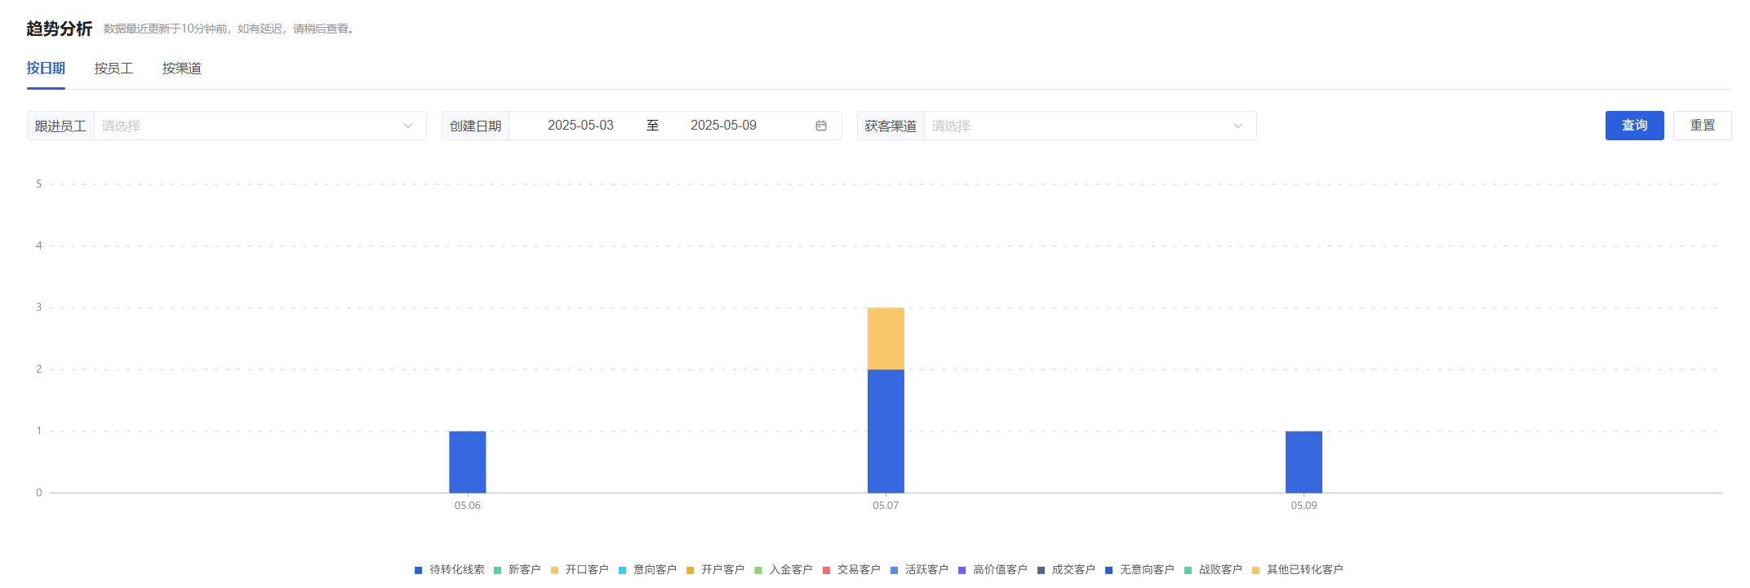Click the blue bar for 05.09
The height and width of the screenshot is (588, 1750).
click(x=1304, y=462)
